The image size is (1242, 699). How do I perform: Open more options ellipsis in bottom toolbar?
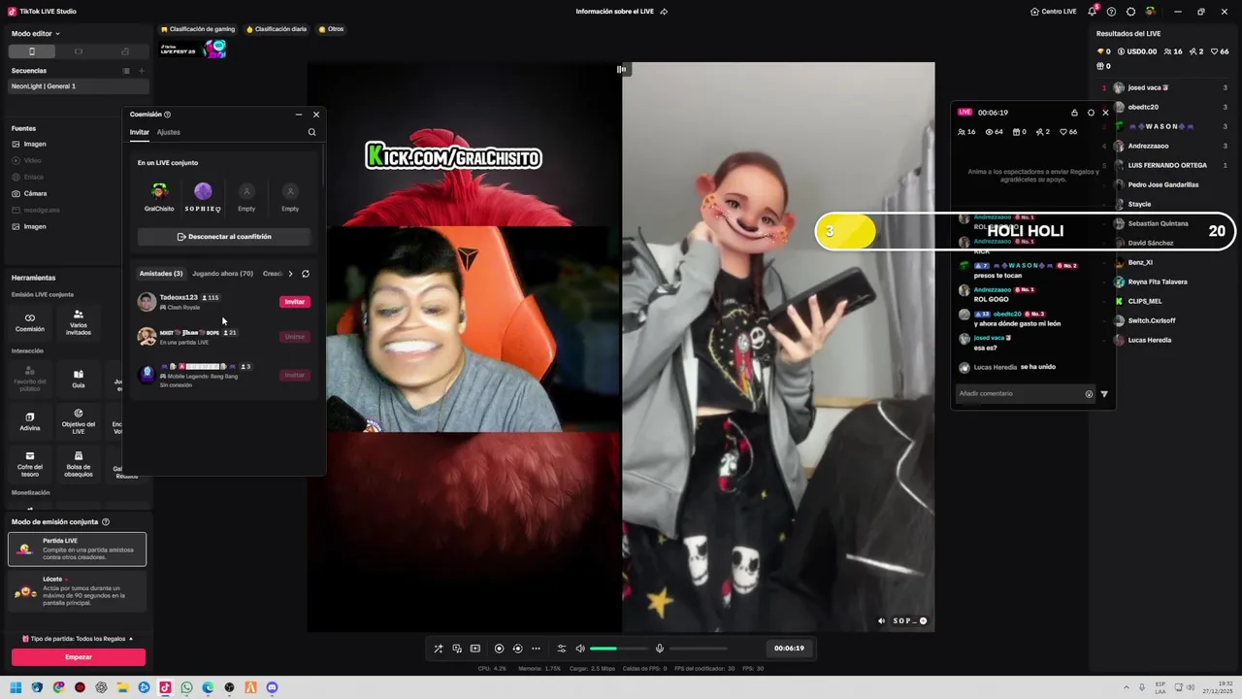click(536, 649)
